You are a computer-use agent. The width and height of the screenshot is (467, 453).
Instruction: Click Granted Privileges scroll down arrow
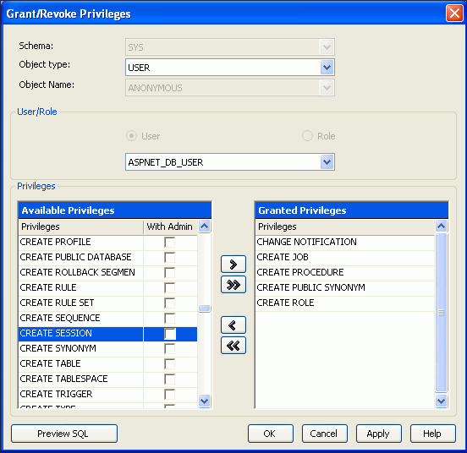tap(441, 401)
